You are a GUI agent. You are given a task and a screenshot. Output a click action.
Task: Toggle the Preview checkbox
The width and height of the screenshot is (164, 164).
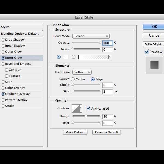click(147, 52)
